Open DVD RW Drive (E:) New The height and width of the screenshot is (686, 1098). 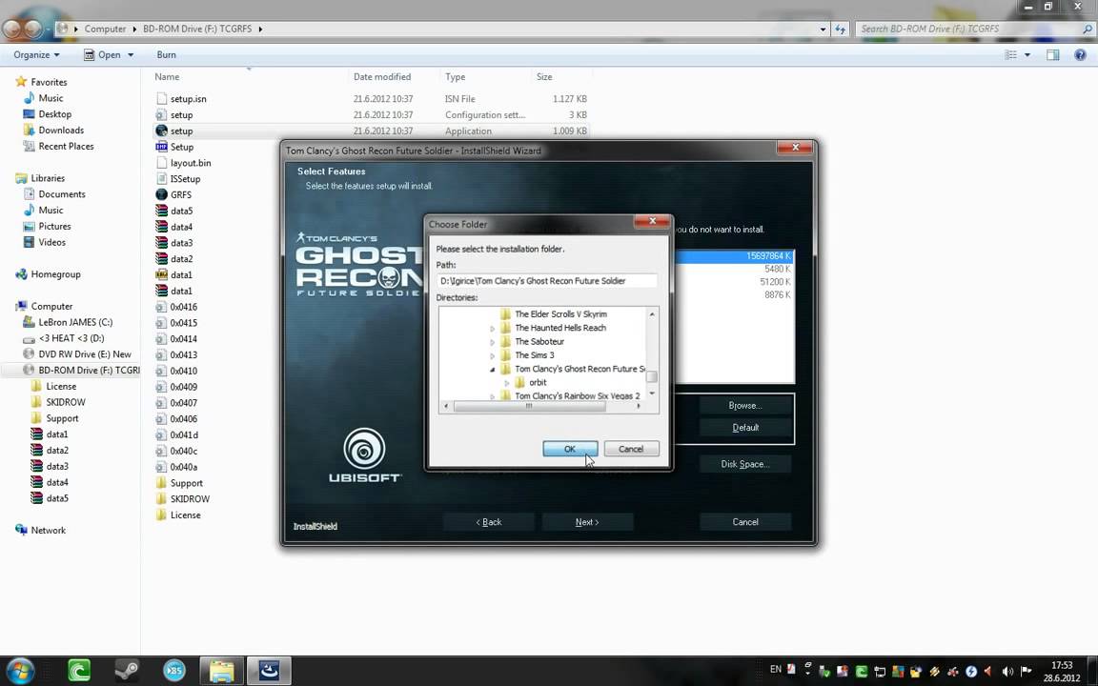[x=85, y=354]
